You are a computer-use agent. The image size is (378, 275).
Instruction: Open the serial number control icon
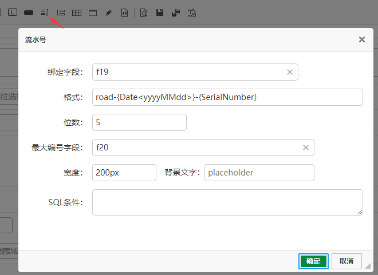pos(45,13)
